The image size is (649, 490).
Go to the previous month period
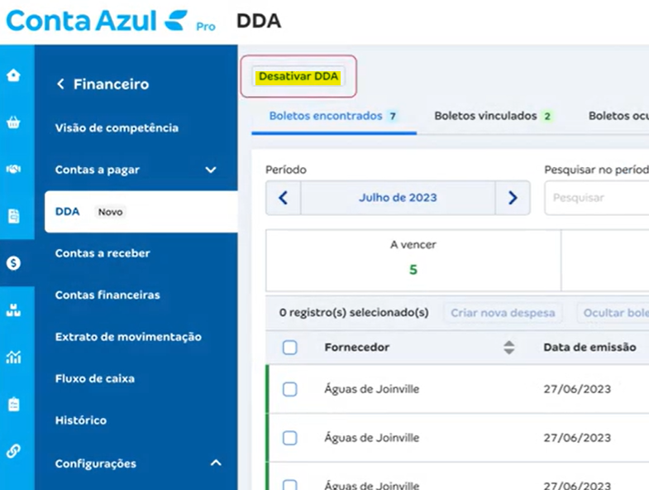click(284, 198)
